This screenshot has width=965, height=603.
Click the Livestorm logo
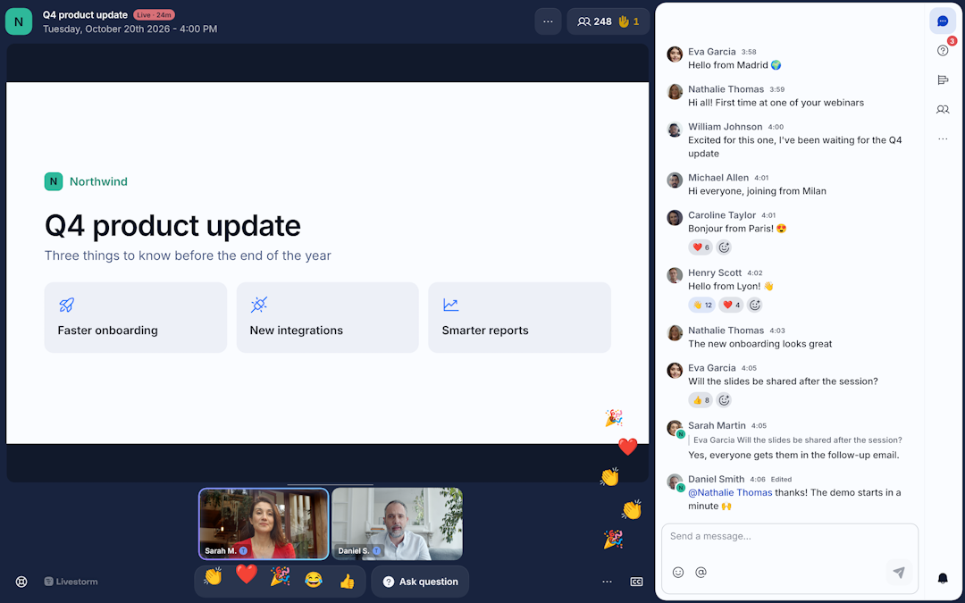point(71,582)
